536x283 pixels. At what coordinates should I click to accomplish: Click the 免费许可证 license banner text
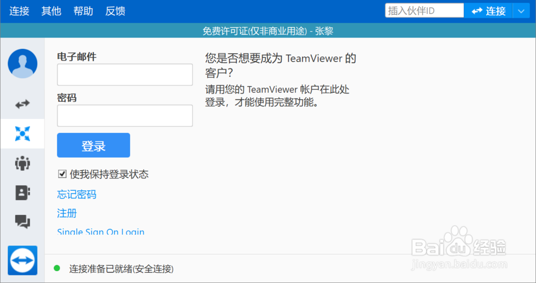coord(268,31)
